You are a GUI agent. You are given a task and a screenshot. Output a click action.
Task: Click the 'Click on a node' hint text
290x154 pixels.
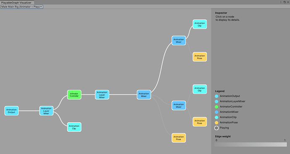(x=225, y=17)
